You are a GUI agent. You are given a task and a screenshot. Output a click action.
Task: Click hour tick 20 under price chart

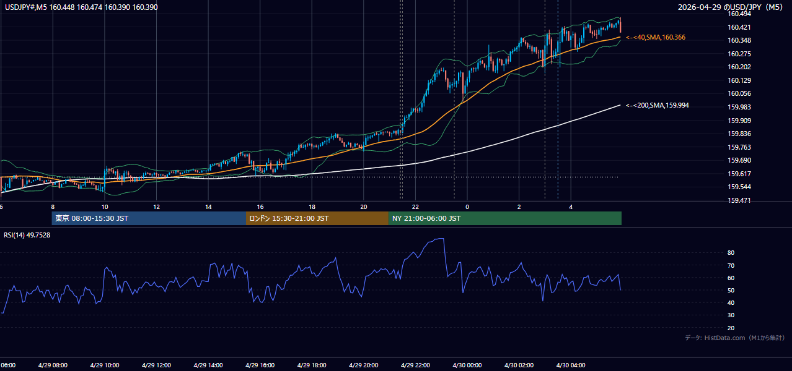[x=364, y=207]
